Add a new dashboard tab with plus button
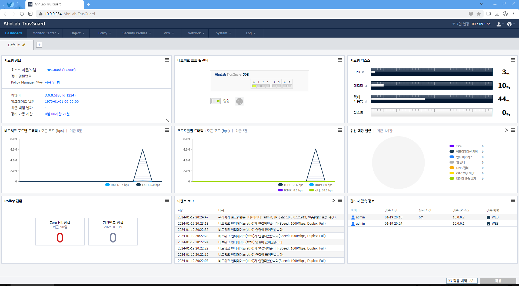The image size is (519, 286). 39,45
